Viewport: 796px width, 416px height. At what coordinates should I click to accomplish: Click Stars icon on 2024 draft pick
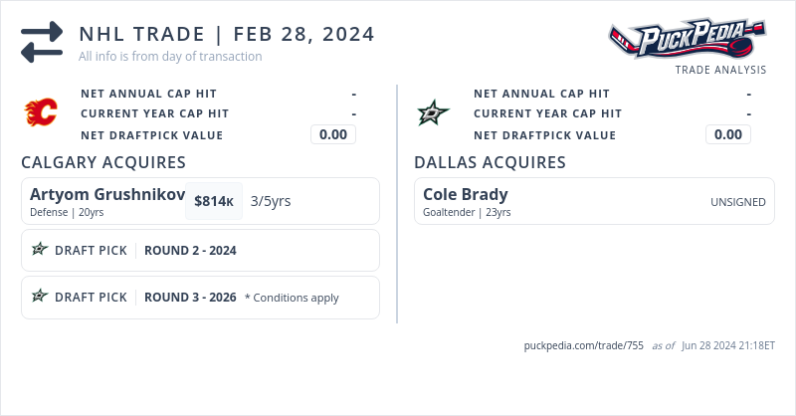pyautogui.click(x=40, y=250)
